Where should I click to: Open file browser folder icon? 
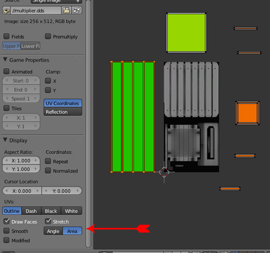coord(67,10)
